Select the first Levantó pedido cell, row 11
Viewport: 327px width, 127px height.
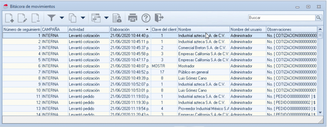(89, 96)
